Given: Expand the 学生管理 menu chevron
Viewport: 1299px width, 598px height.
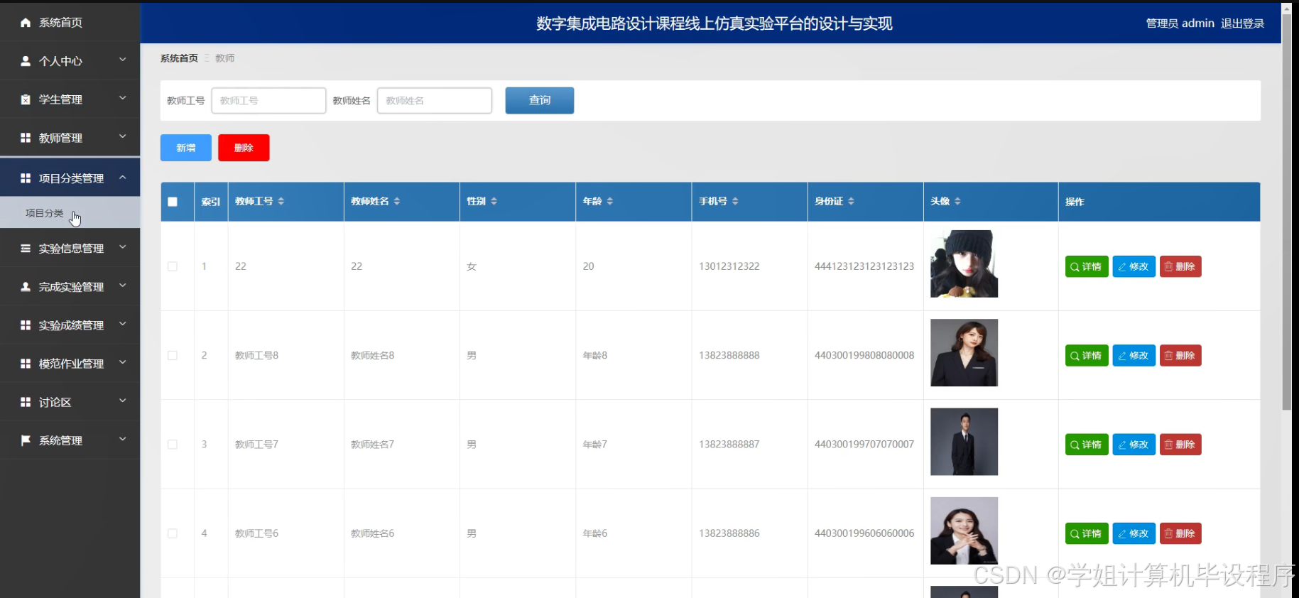Looking at the screenshot, I should [x=123, y=98].
